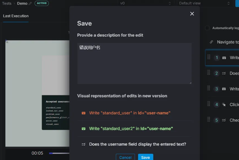Select the username field display question row

tap(134, 144)
